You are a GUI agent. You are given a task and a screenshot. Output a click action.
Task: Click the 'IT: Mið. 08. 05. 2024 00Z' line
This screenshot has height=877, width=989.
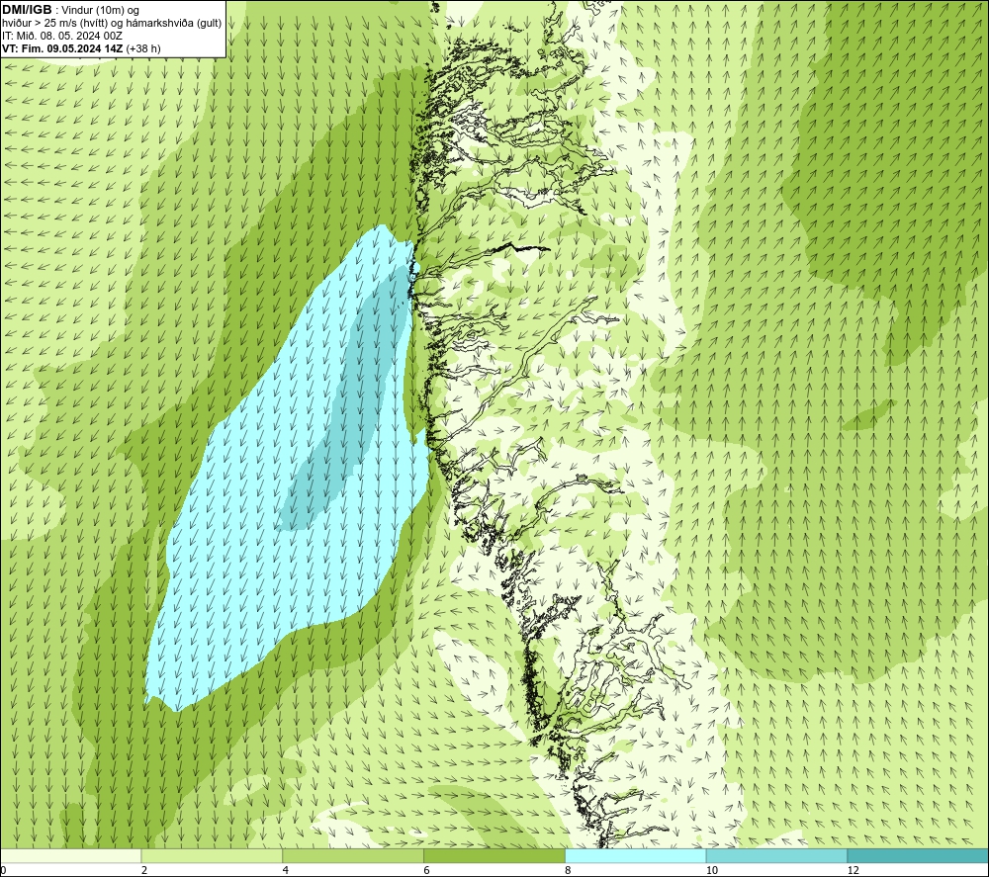click(61, 36)
